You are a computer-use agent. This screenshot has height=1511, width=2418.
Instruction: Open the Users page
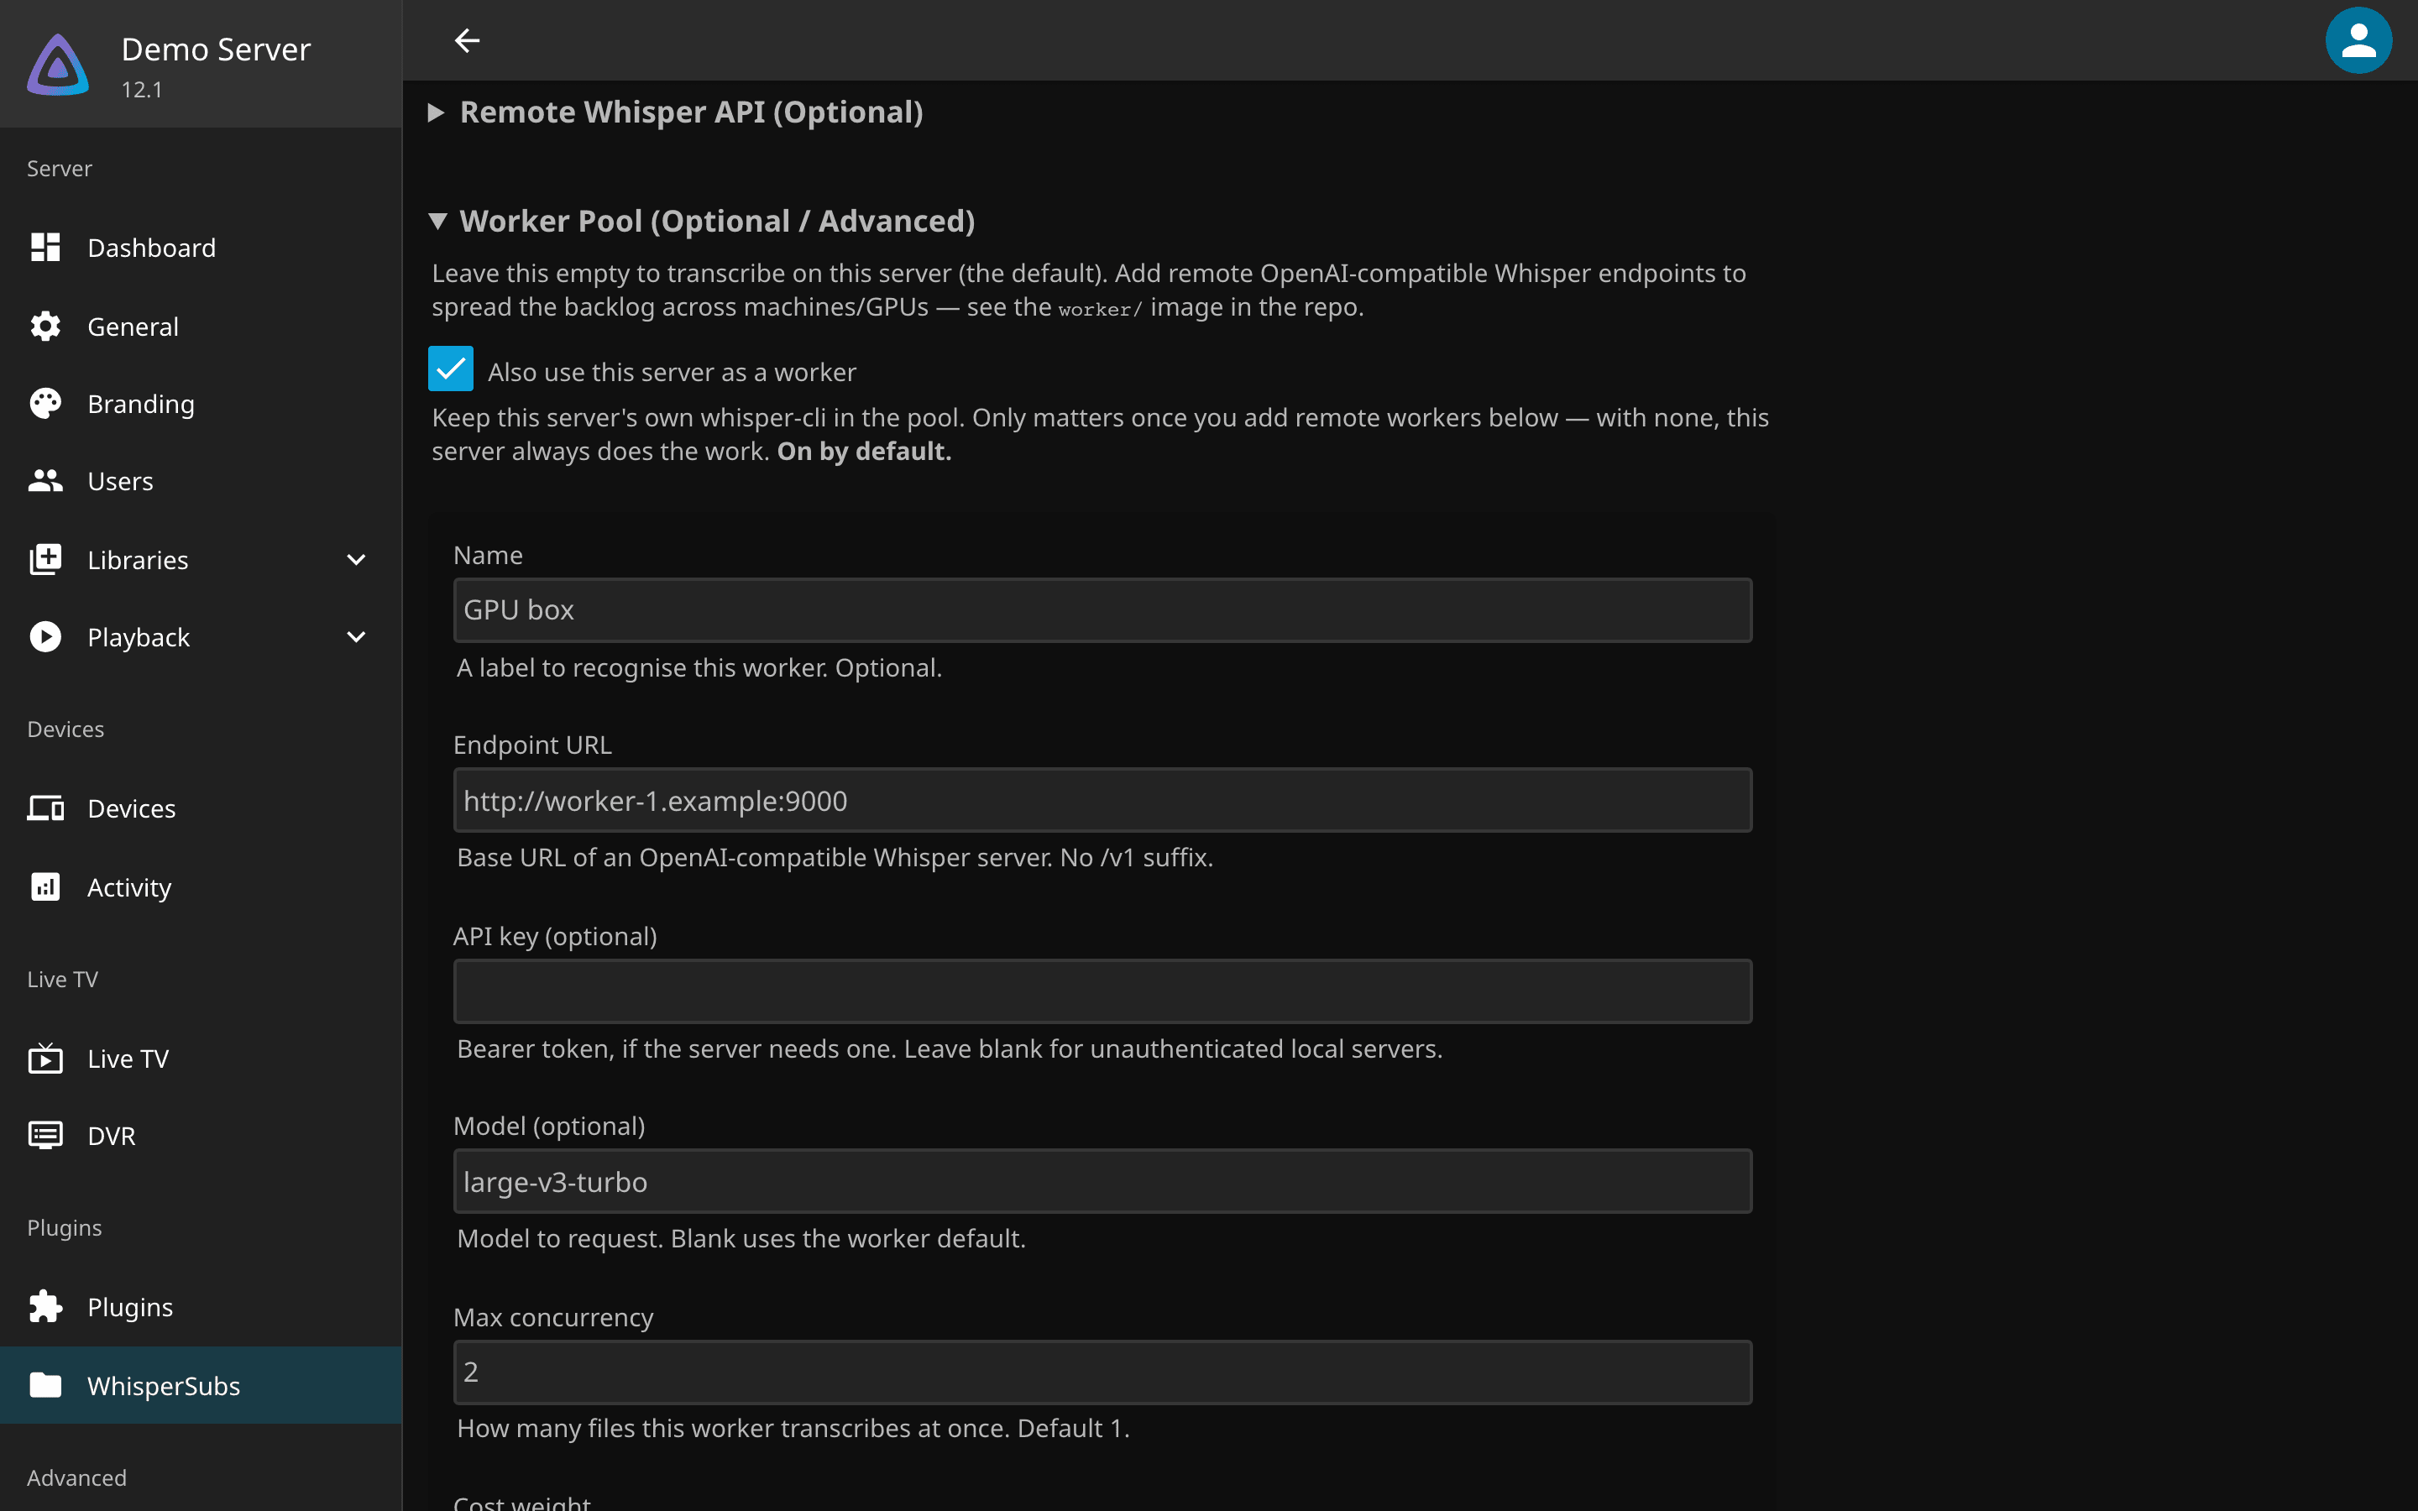coord(201,481)
